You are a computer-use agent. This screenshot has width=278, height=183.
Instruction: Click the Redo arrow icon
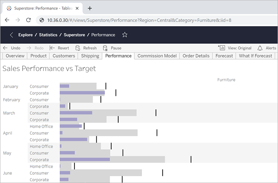point(29,48)
